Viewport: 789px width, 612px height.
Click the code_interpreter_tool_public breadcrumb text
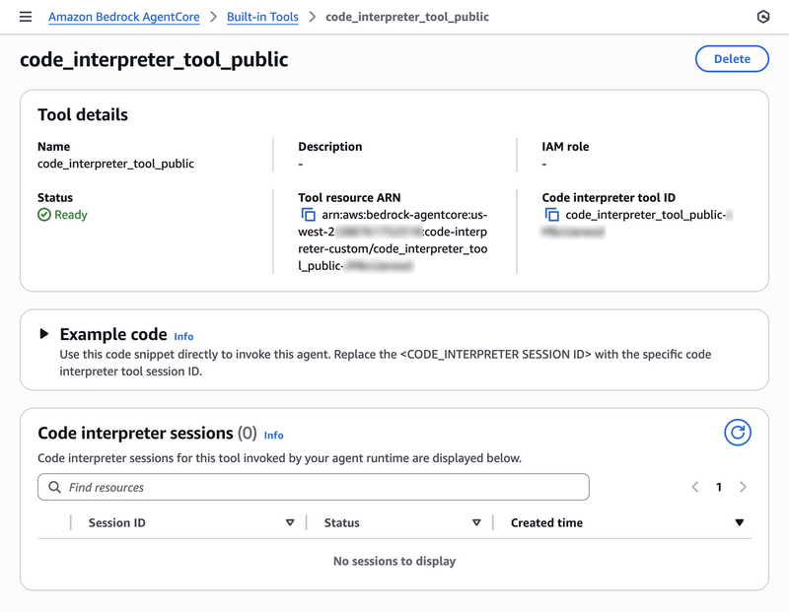pyautogui.click(x=407, y=17)
